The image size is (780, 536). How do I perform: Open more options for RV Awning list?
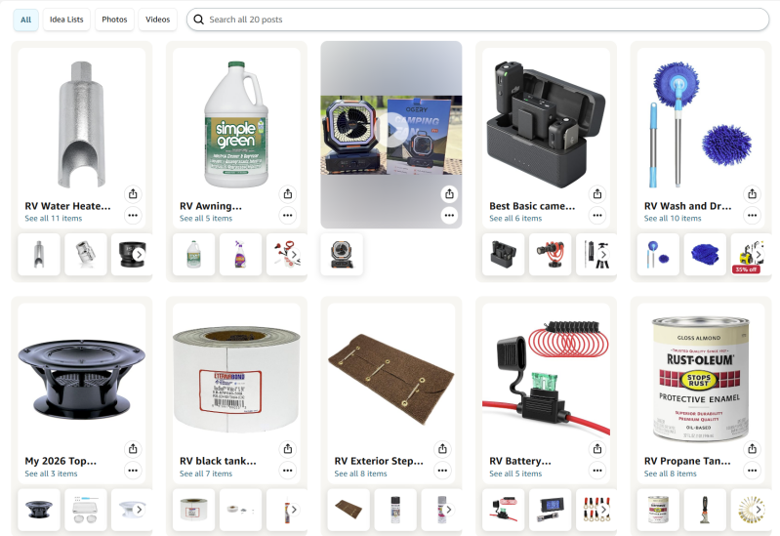coord(288,216)
